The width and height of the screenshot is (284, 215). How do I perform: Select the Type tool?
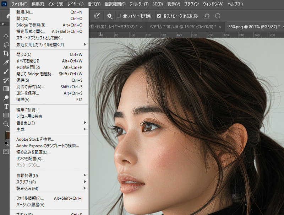[x=6, y=107]
